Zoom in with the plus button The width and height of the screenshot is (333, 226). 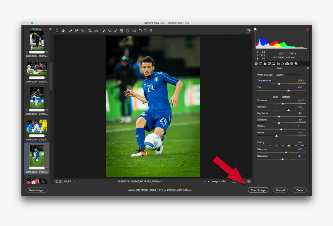tap(60, 182)
